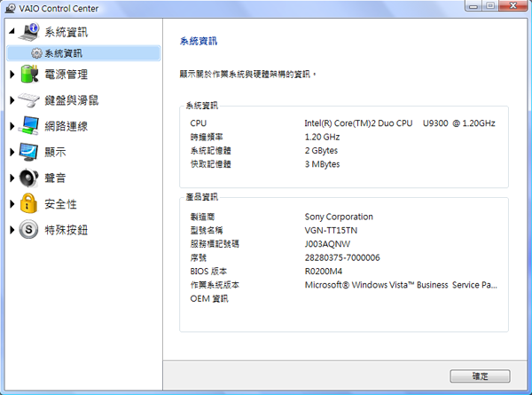Collapse the 系統資訊 tree category
Image resolution: width=532 pixels, height=395 pixels.
(12, 31)
